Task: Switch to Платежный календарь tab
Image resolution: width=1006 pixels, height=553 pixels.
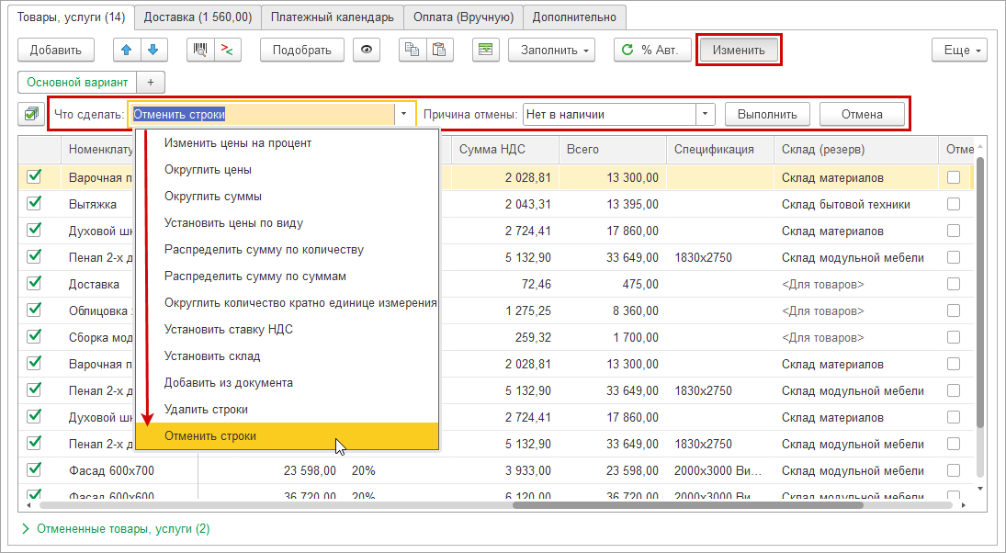Action: [x=333, y=17]
